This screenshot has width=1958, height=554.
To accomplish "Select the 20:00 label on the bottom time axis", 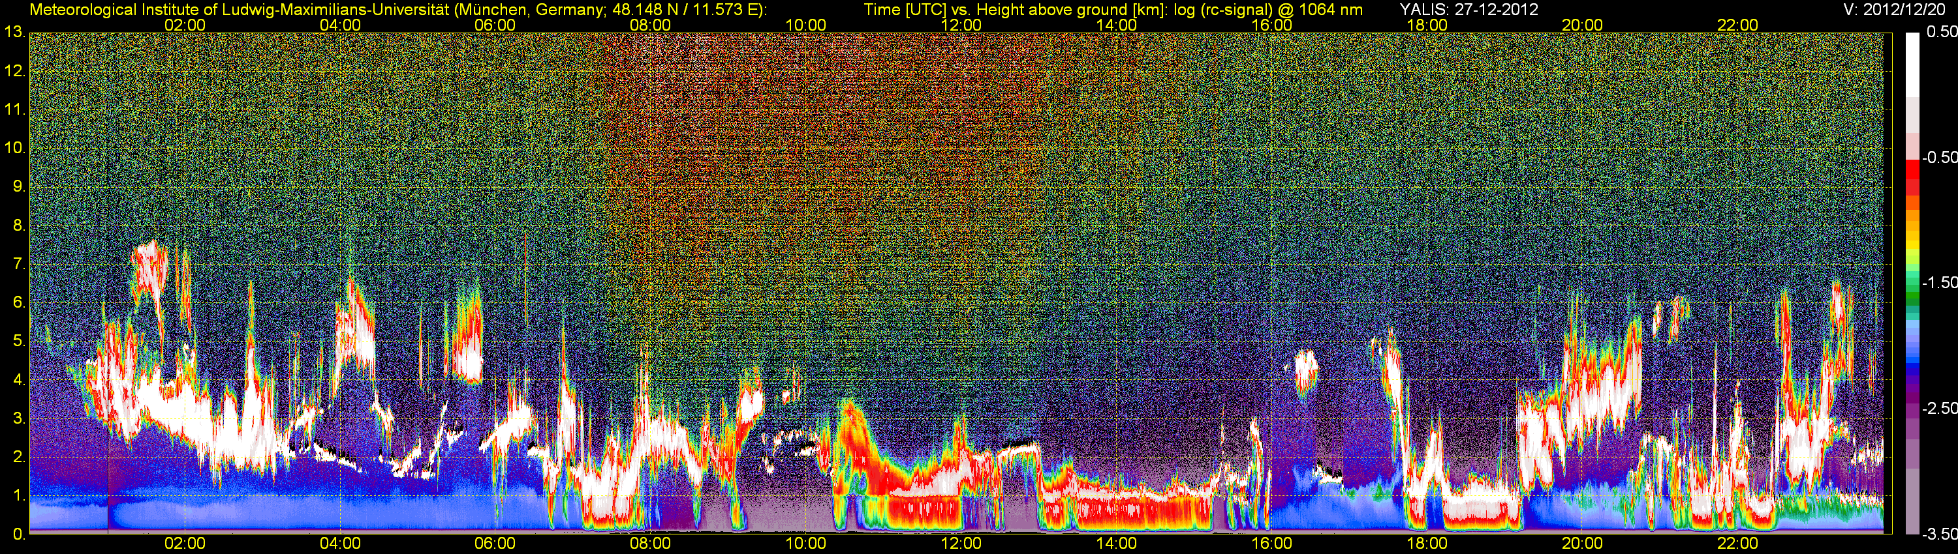I will pos(1583,544).
